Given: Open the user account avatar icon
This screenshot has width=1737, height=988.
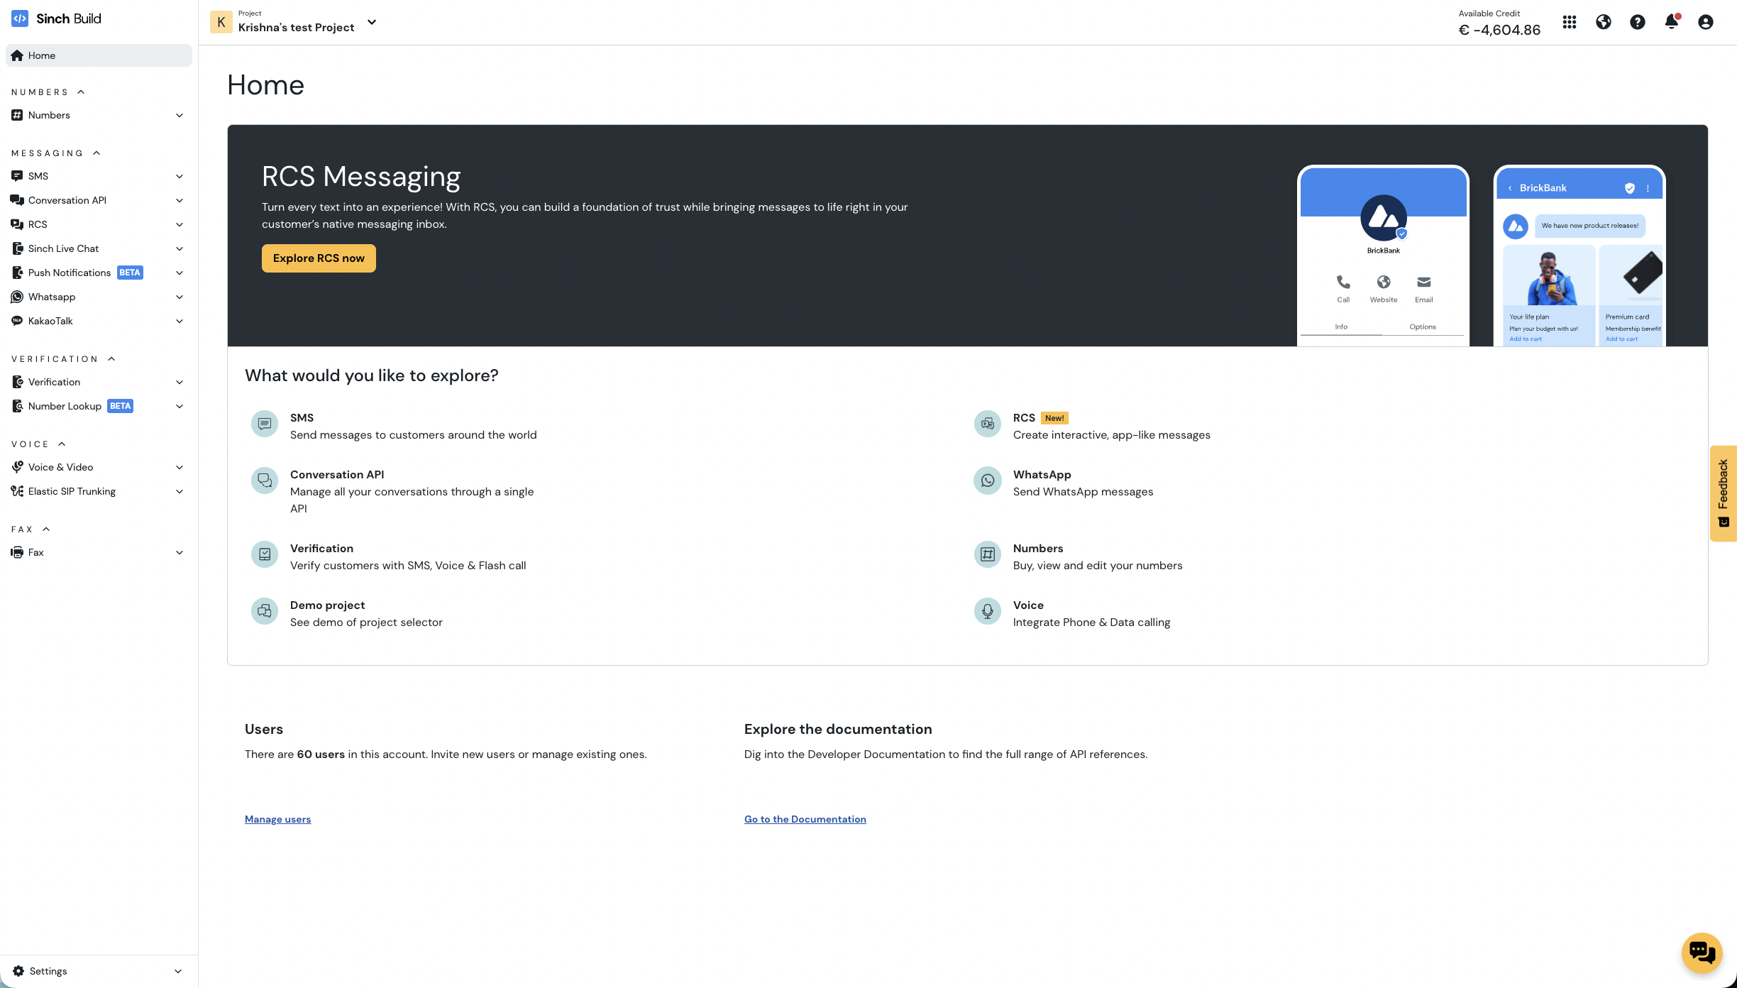Looking at the screenshot, I should pos(1705,22).
